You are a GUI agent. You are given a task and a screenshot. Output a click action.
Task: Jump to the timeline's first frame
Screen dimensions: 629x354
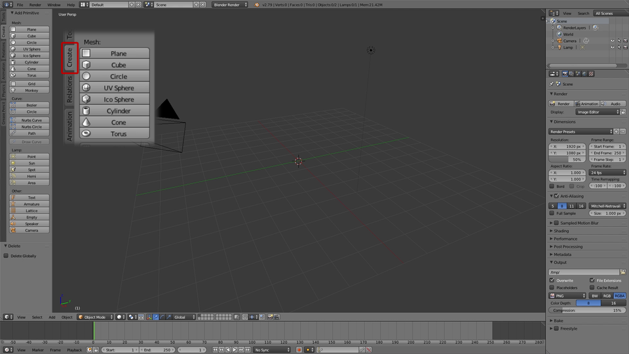click(x=216, y=350)
